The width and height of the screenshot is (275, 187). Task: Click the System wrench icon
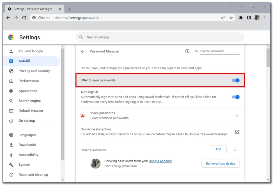click(11, 165)
